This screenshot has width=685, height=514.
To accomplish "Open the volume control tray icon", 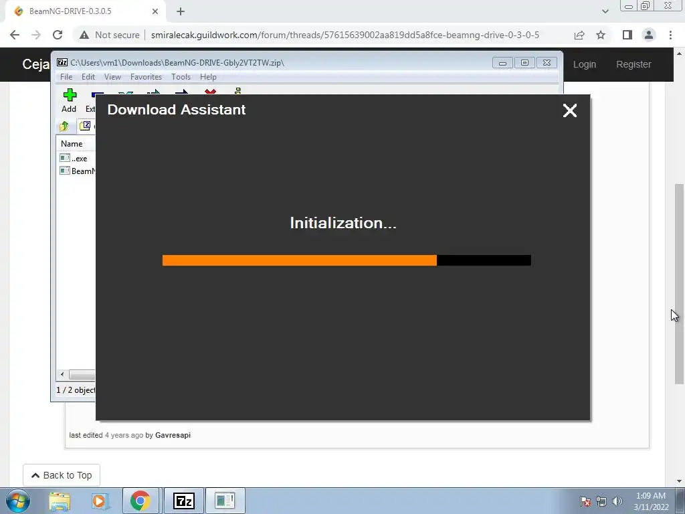I will pos(617,501).
